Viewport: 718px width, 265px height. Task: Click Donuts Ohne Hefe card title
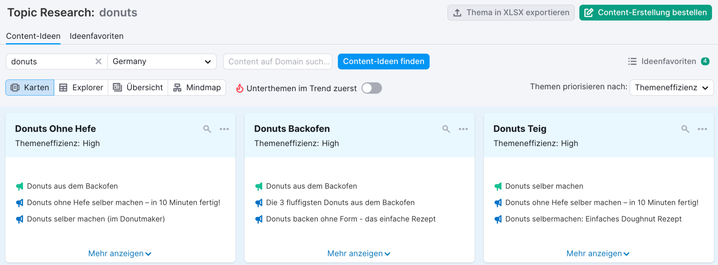click(x=55, y=129)
